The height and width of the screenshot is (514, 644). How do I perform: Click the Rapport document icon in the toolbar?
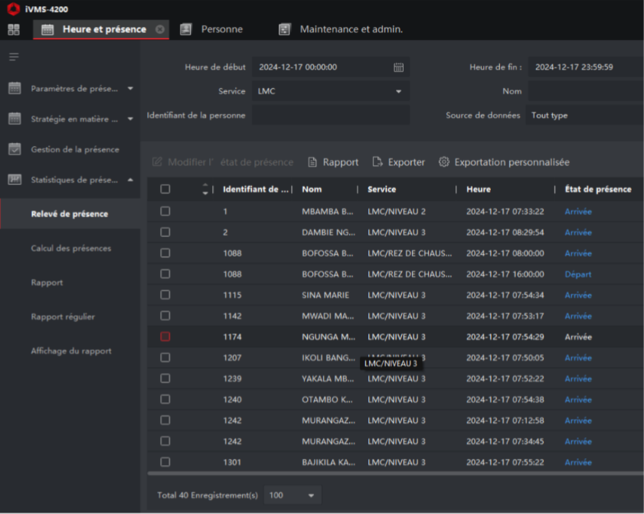(x=312, y=162)
